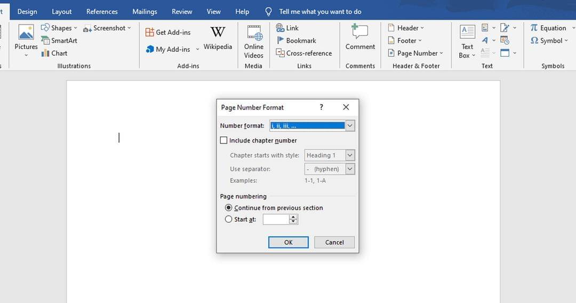Viewport: 576px width, 303px height.
Task: Insert a new Comment
Action: 360,36
